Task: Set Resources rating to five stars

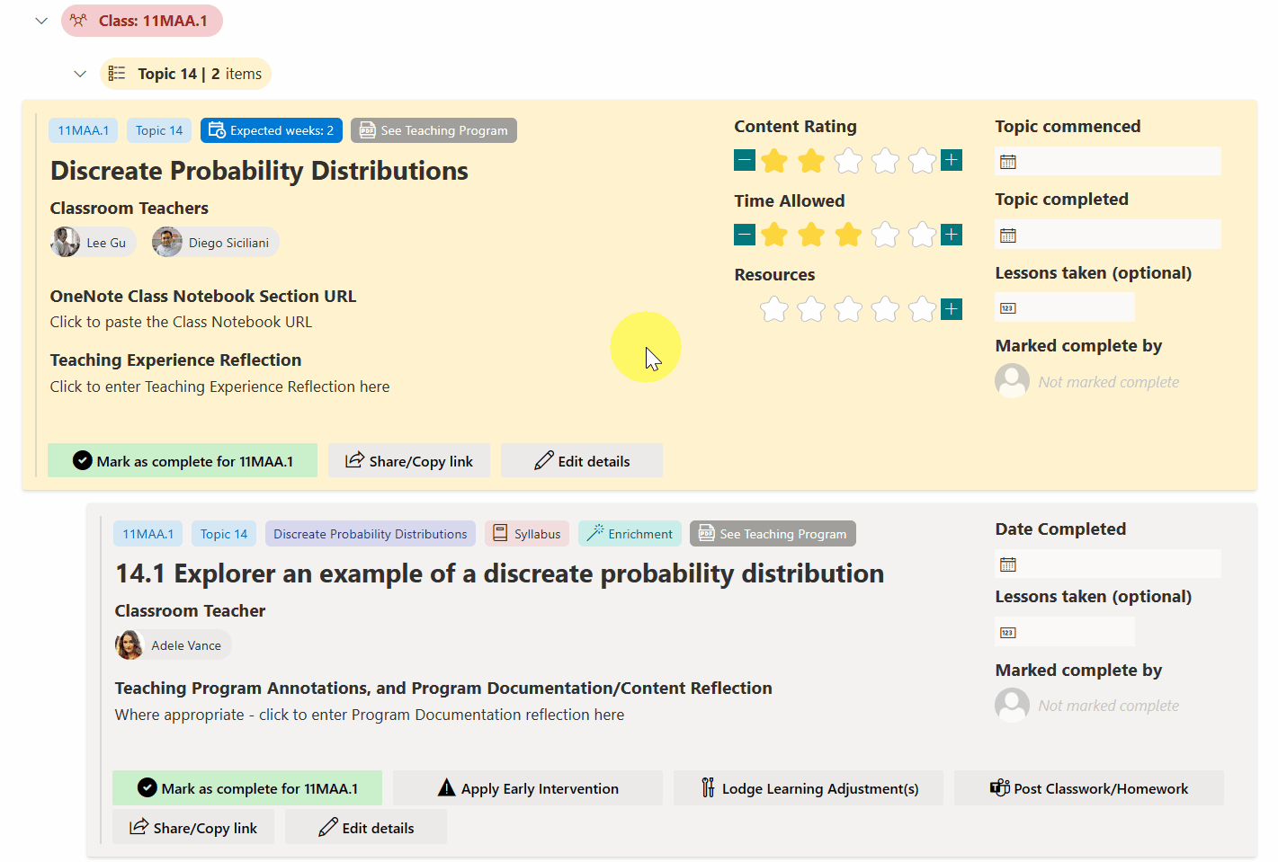Action: coord(922,309)
